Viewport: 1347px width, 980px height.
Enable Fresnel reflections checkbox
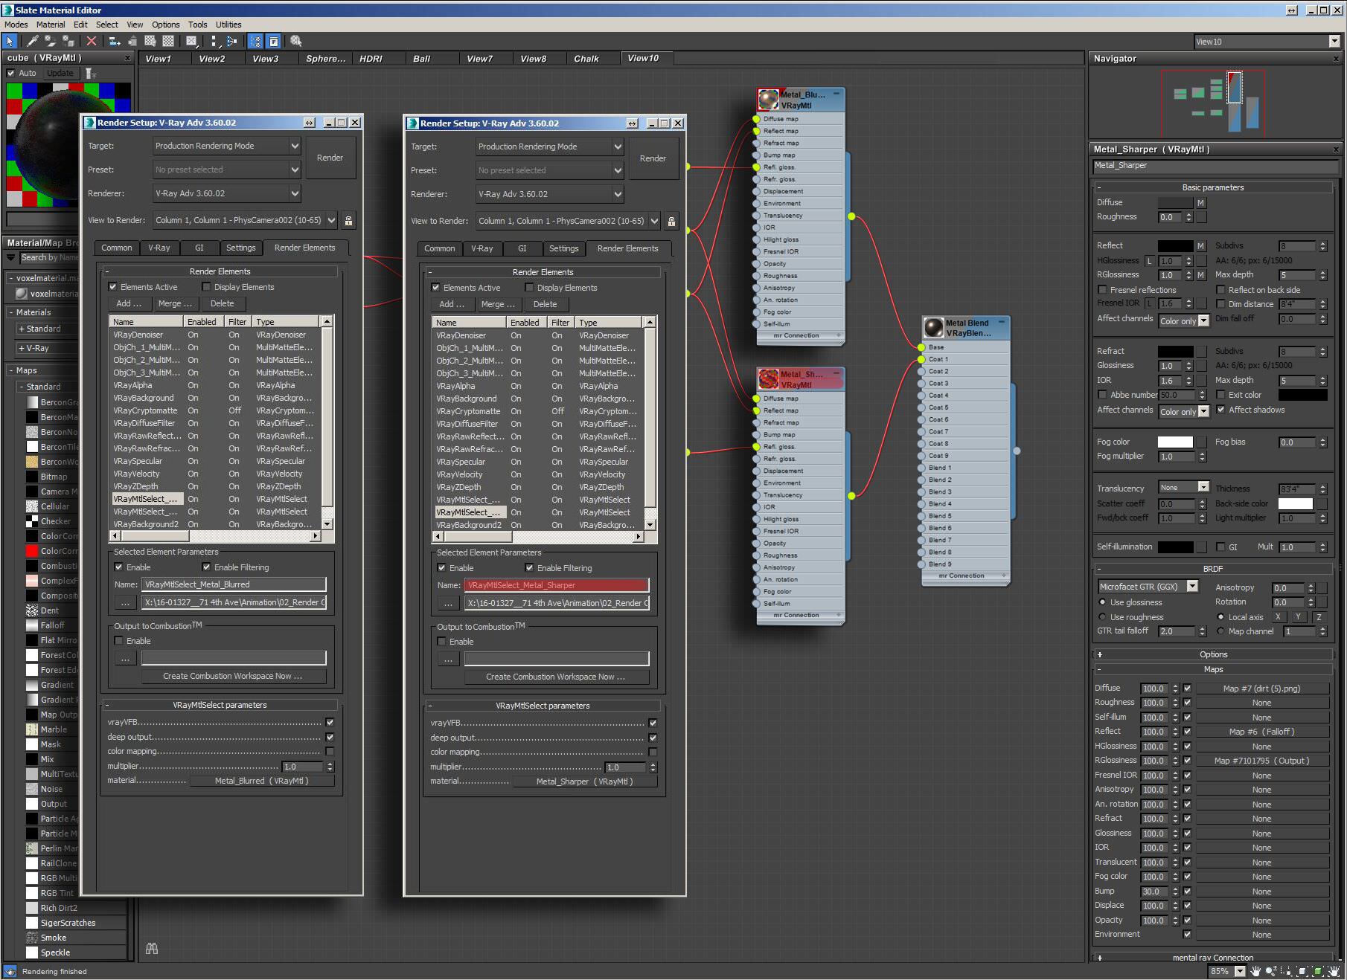click(x=1102, y=290)
